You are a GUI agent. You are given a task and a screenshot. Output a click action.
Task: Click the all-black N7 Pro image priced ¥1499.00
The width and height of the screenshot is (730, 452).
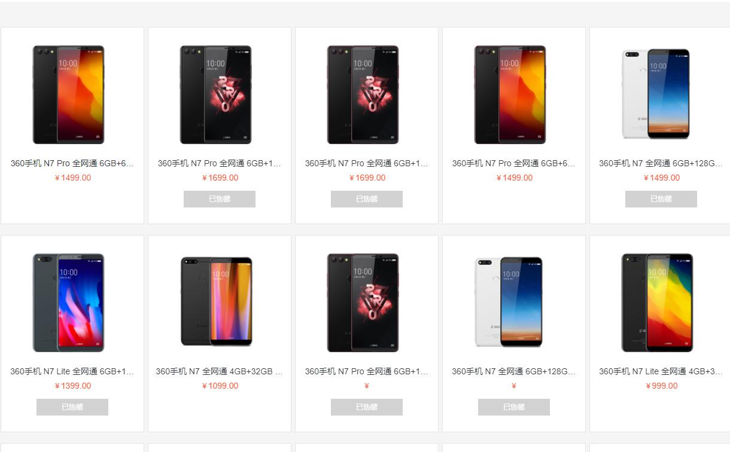68,94
